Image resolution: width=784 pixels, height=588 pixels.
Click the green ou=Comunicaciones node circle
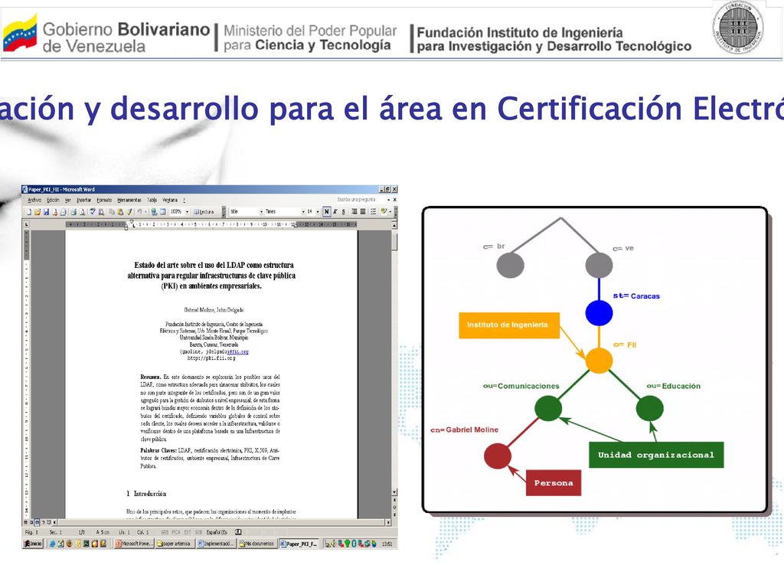pyautogui.click(x=548, y=408)
